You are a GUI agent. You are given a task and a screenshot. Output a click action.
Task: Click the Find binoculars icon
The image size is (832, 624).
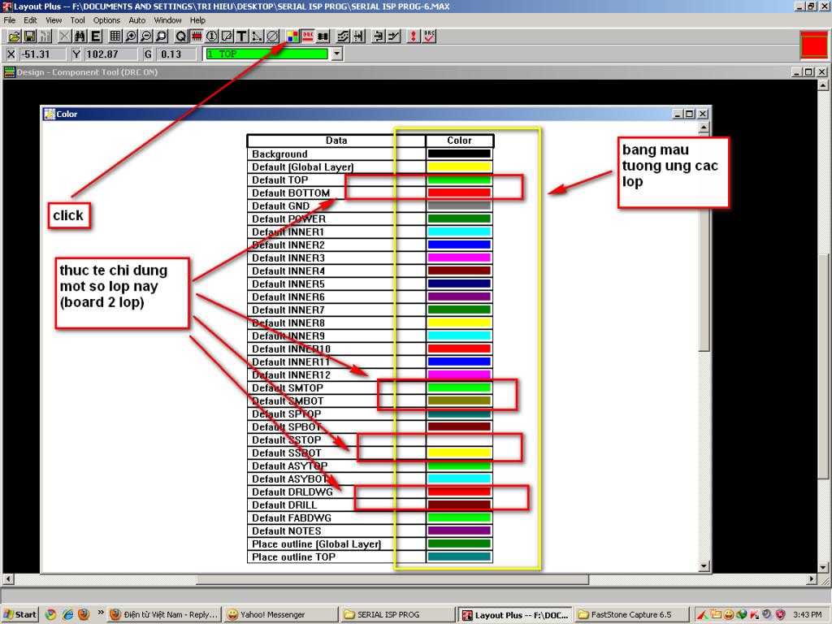(x=80, y=36)
